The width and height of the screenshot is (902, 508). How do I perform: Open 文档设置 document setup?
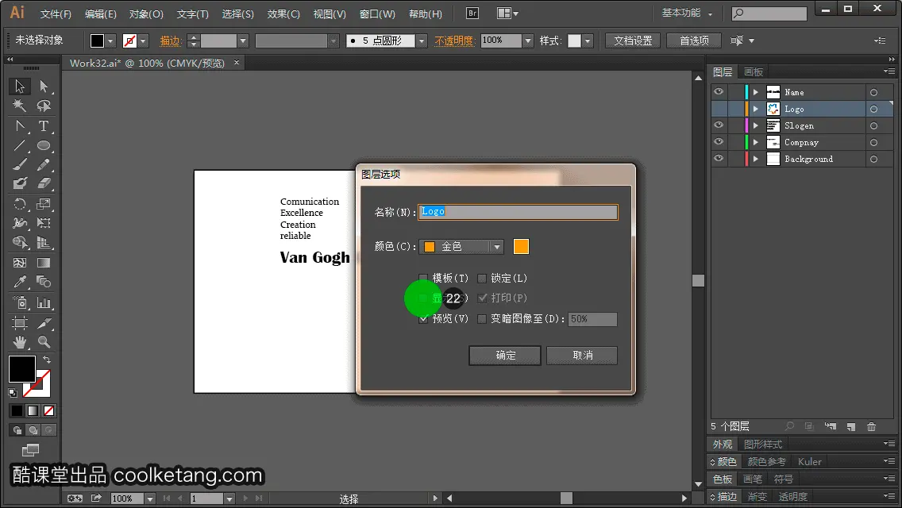point(633,40)
